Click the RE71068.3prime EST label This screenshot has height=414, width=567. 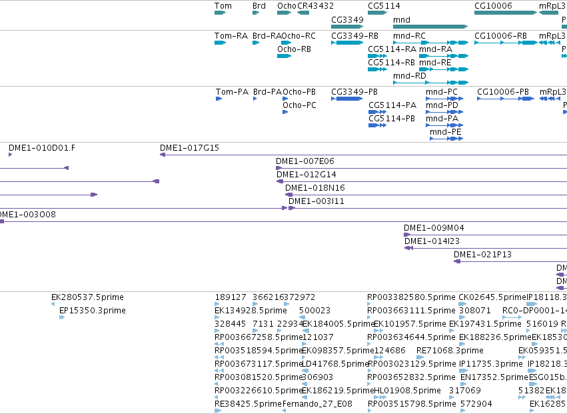coord(450,351)
